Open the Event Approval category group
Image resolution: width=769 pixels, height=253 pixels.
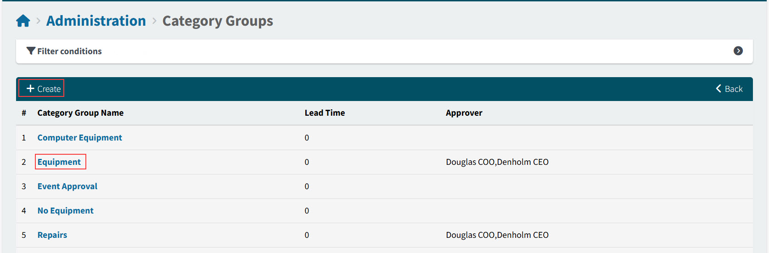pyautogui.click(x=67, y=186)
